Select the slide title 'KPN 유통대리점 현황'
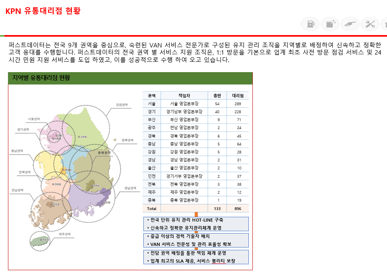Image resolution: width=387 pixels, height=275 pixels. [x=43, y=11]
